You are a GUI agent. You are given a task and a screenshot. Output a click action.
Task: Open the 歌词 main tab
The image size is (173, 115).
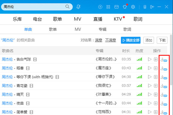point(138,19)
